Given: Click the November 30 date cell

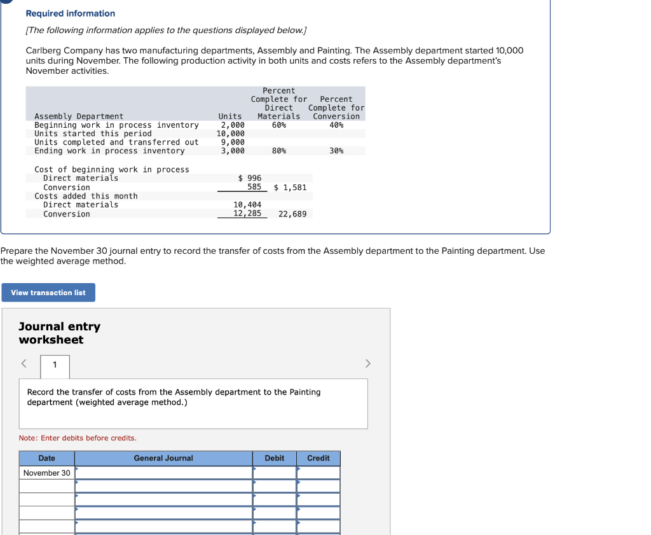Looking at the screenshot, I should tap(47, 473).
